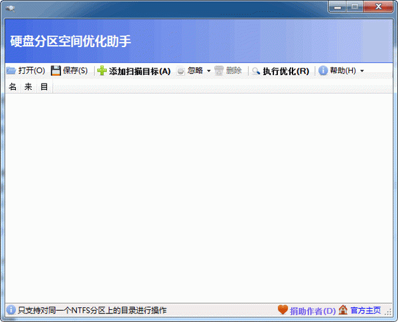Click the application icon in title bar
Image resolution: width=398 pixels, height=322 pixels.
9,7
